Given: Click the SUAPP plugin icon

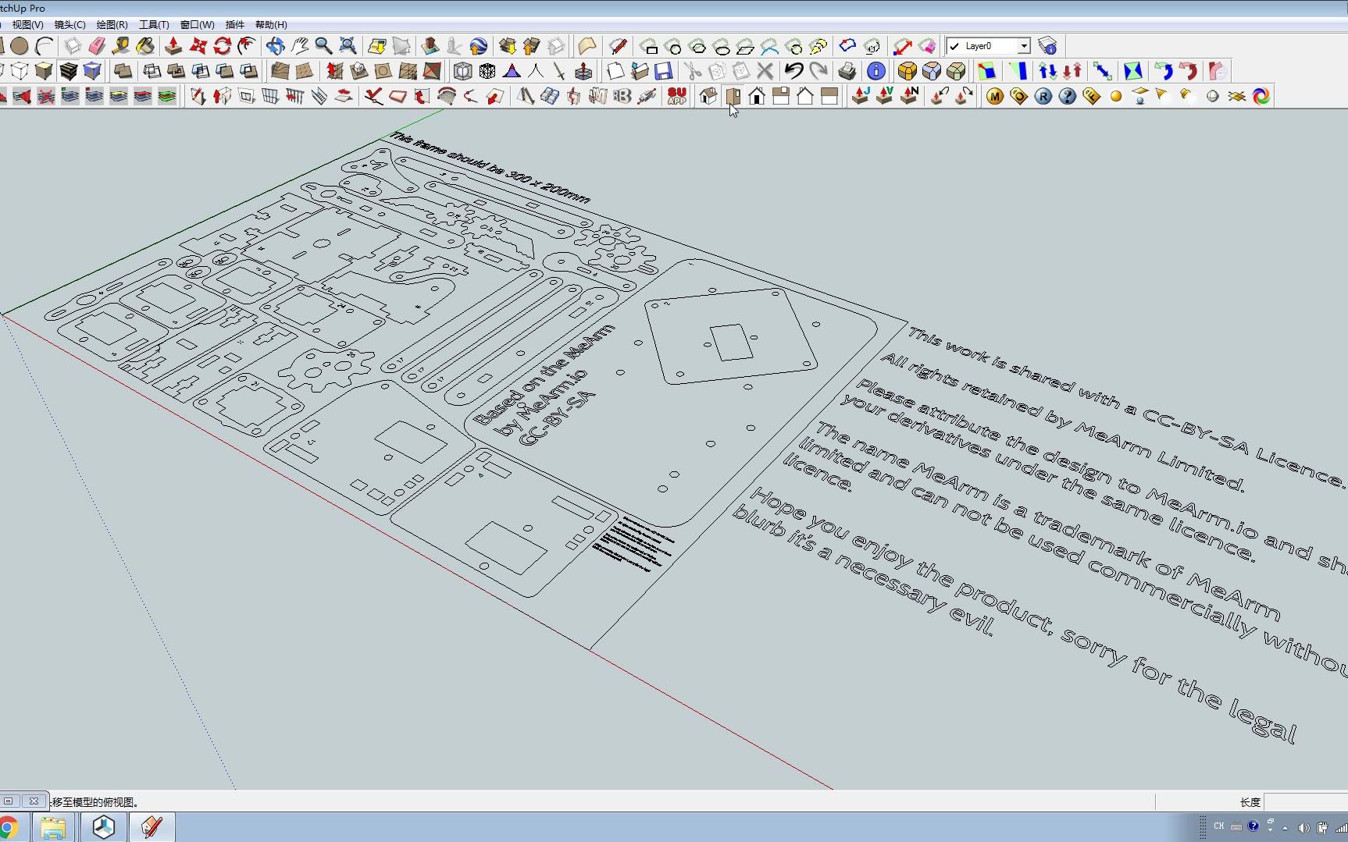Looking at the screenshot, I should tap(677, 96).
